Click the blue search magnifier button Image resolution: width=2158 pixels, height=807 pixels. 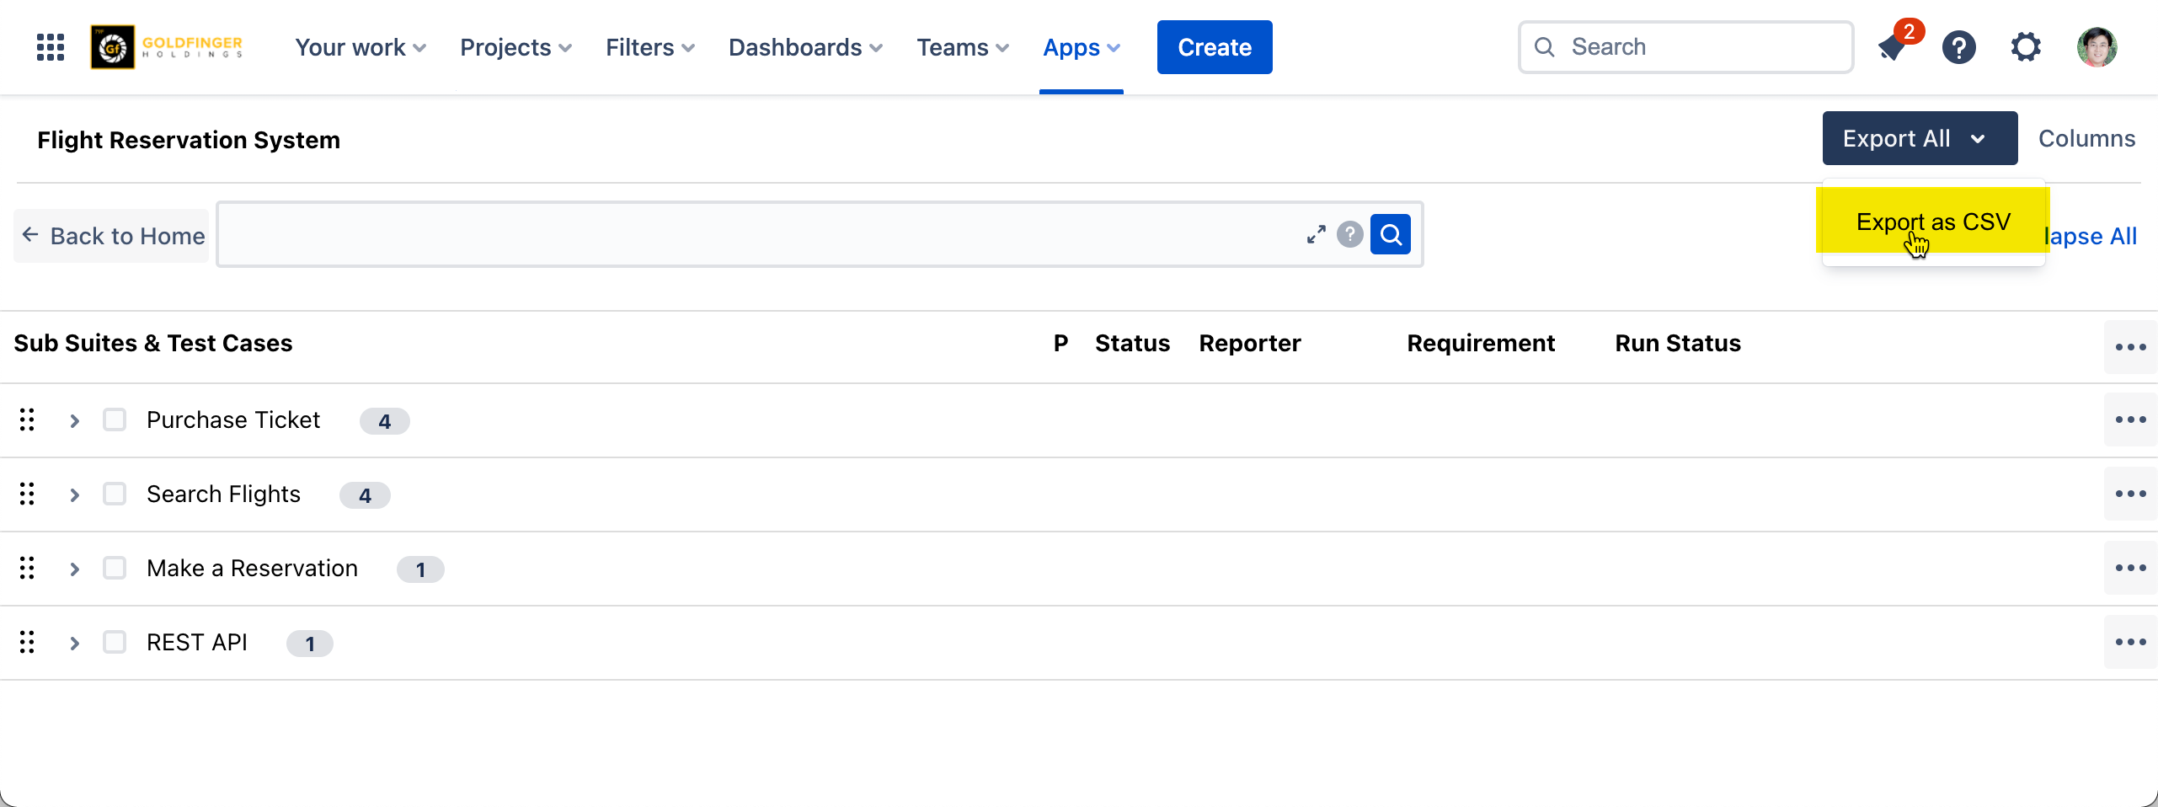tap(1391, 234)
